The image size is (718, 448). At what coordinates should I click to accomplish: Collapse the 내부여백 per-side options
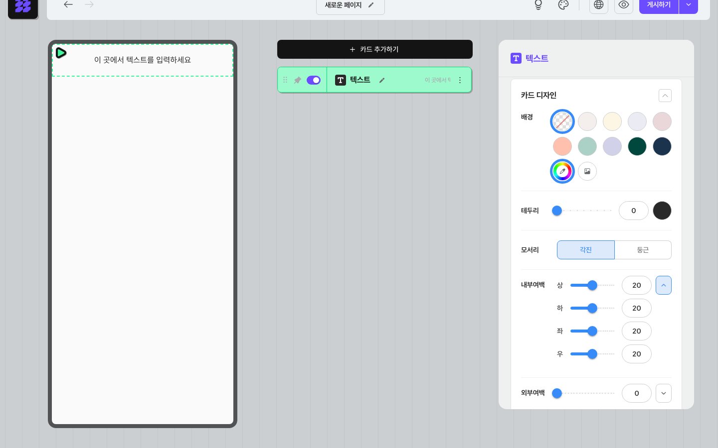[664, 285]
